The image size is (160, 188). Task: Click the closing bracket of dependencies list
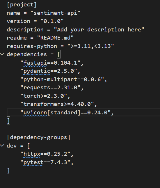point(8,121)
